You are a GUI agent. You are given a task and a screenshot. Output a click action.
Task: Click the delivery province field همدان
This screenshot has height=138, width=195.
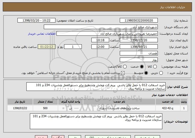139,53
